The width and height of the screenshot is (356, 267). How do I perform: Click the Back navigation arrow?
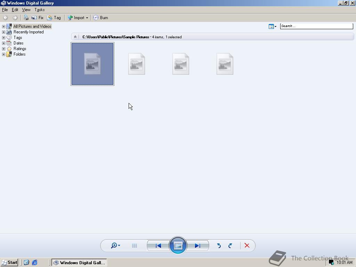tap(6, 18)
